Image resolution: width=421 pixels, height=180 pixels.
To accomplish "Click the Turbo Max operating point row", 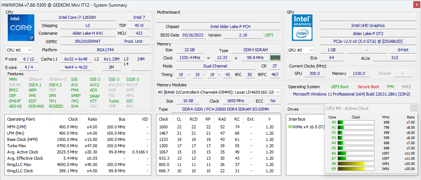I will (x=78, y=146).
